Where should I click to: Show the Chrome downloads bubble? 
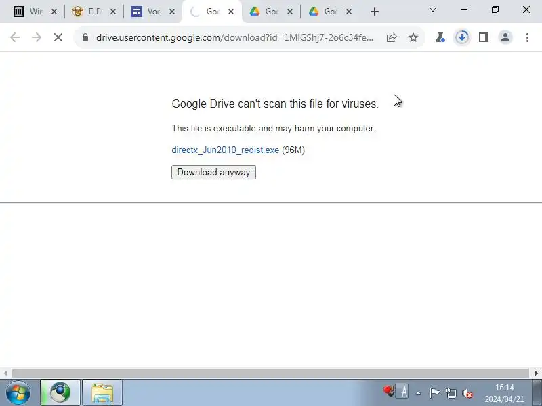coord(462,37)
